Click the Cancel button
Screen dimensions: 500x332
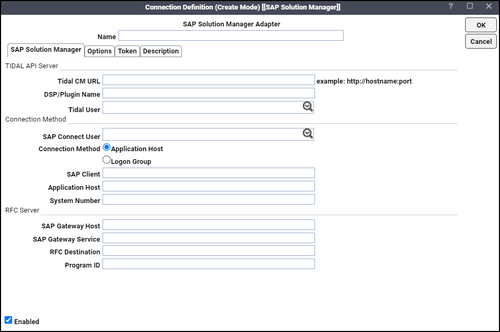pos(481,41)
